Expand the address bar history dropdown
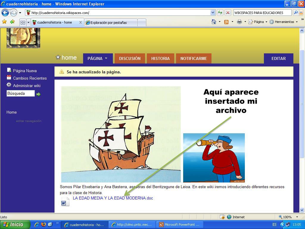 [x=213, y=13]
